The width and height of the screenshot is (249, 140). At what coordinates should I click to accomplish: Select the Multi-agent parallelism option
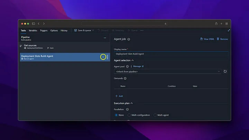point(155,115)
